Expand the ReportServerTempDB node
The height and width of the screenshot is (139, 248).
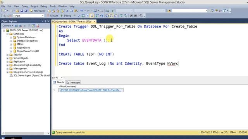tap(11, 51)
